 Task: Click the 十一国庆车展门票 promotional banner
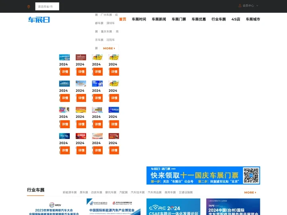tap(203, 175)
